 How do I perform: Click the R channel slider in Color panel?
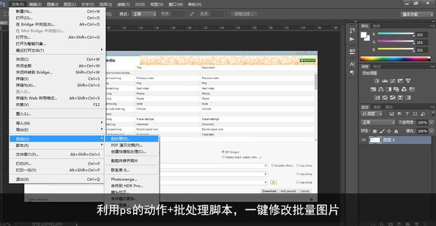[396, 34]
